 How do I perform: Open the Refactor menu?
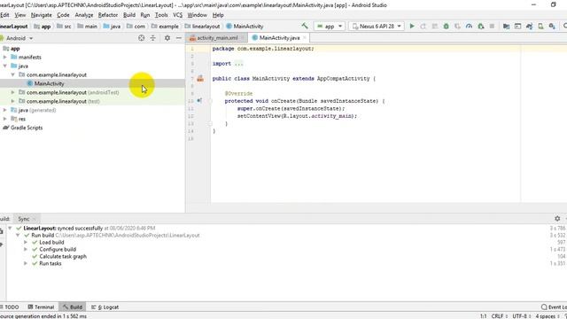pos(108,15)
